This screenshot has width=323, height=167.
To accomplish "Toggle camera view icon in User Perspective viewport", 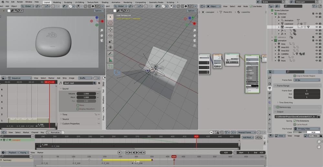I will 194,41.
